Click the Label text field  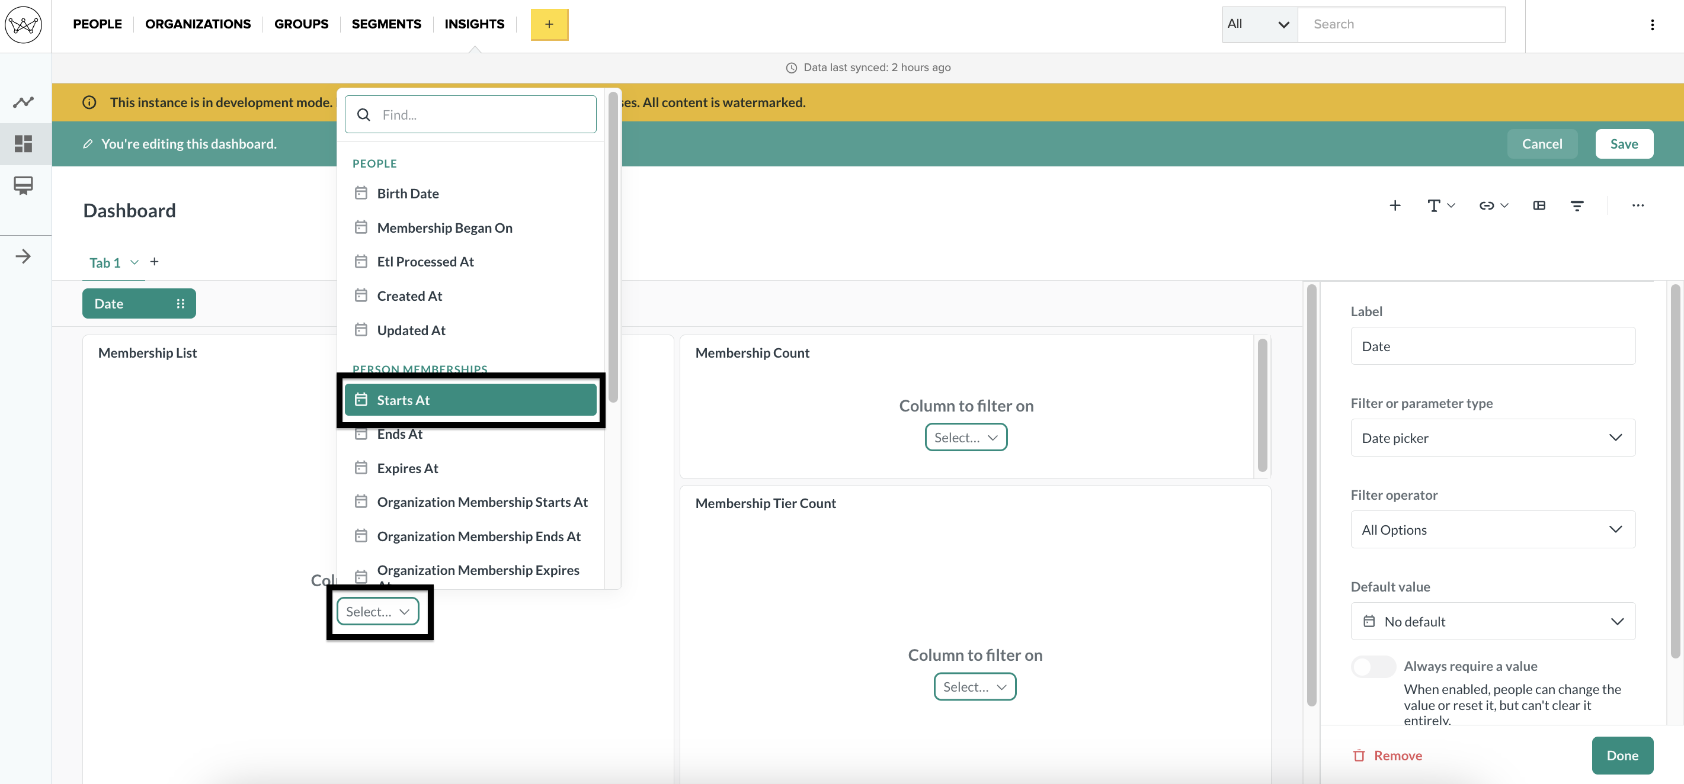tap(1493, 346)
